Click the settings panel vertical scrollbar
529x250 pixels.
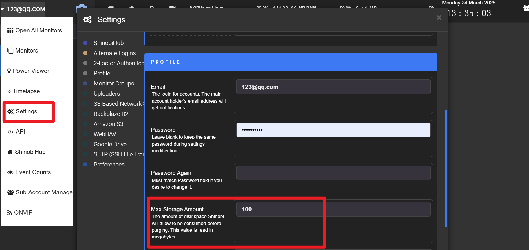[446, 168]
